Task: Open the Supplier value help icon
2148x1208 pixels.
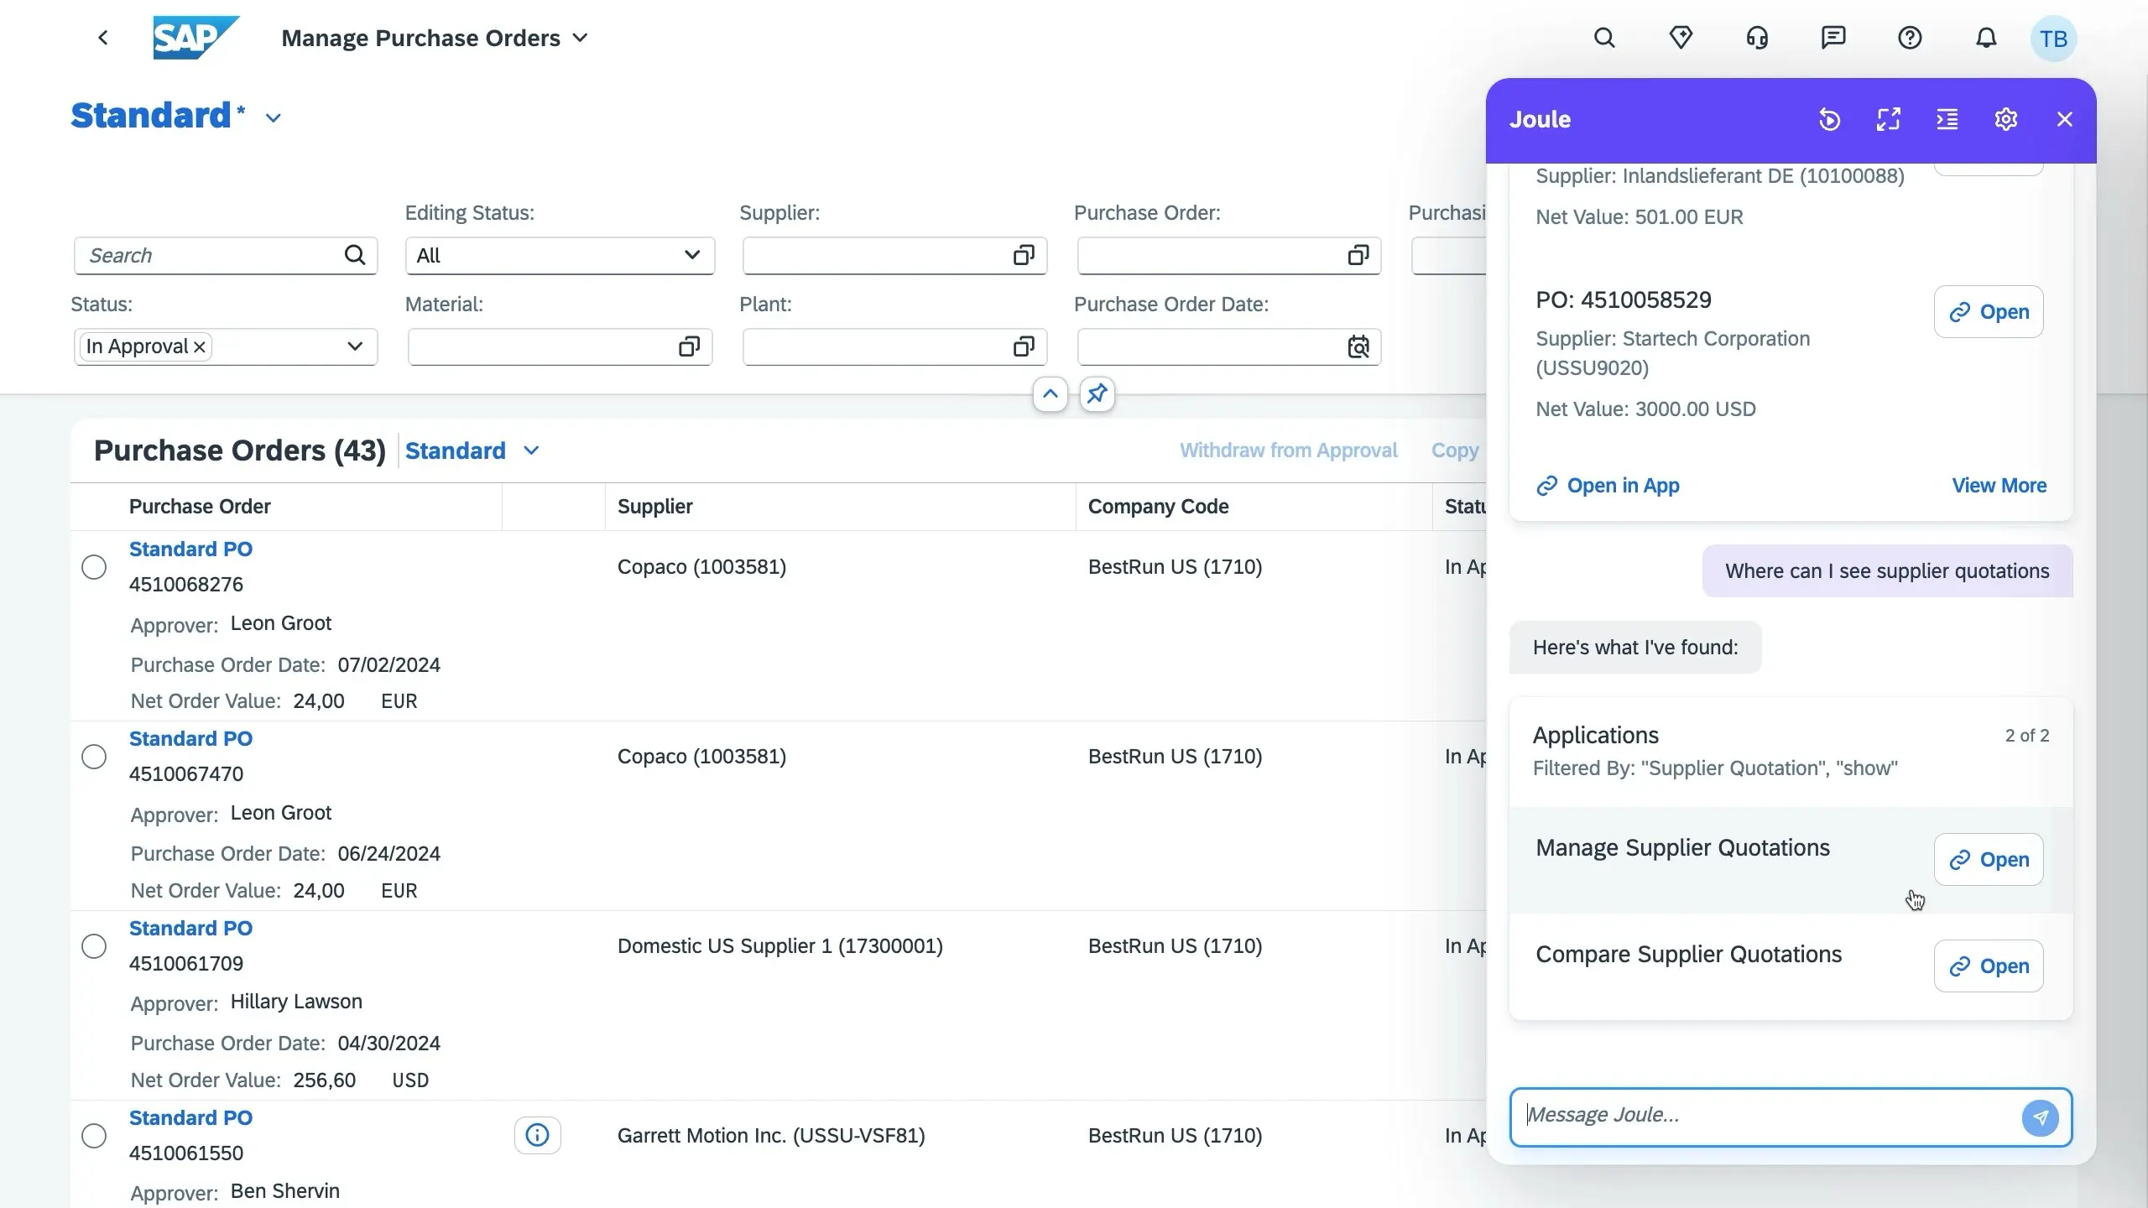Action: click(x=1024, y=255)
